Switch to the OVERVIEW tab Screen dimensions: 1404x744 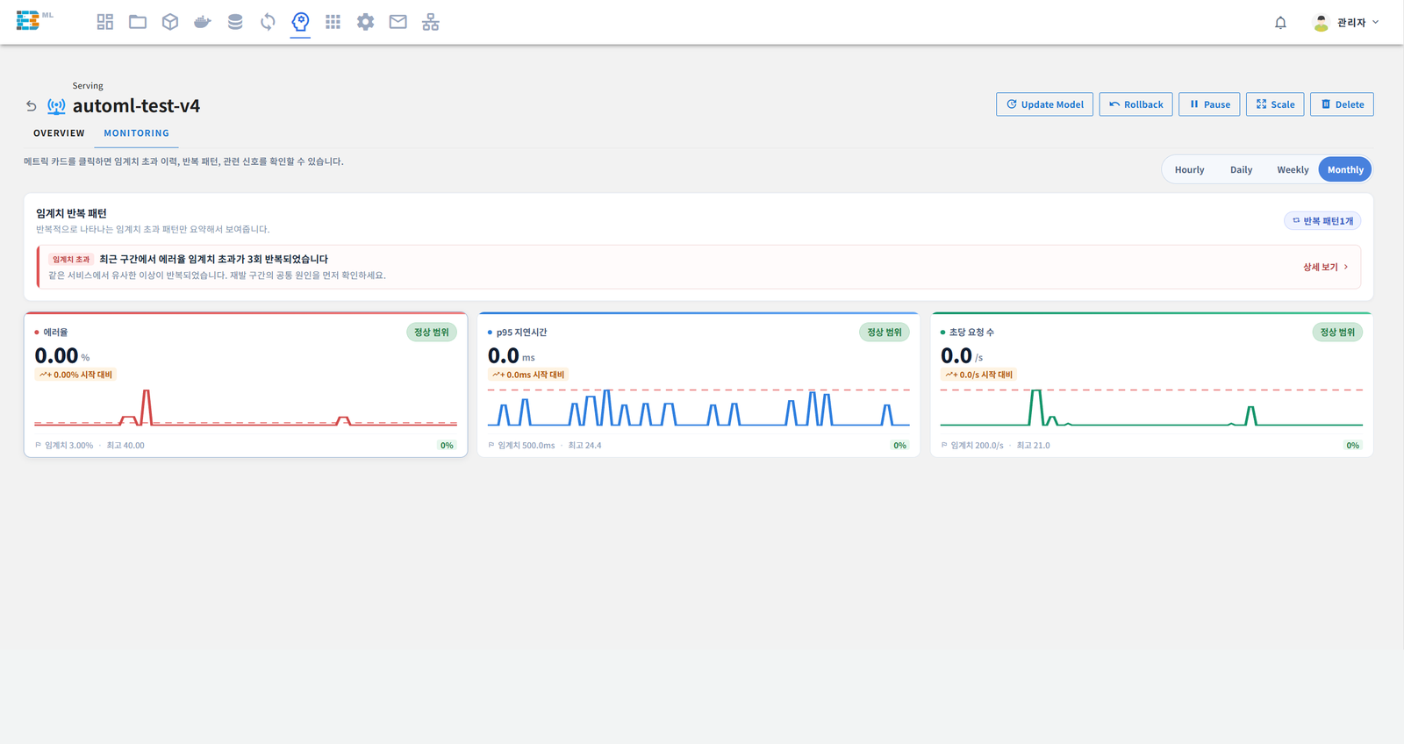59,133
